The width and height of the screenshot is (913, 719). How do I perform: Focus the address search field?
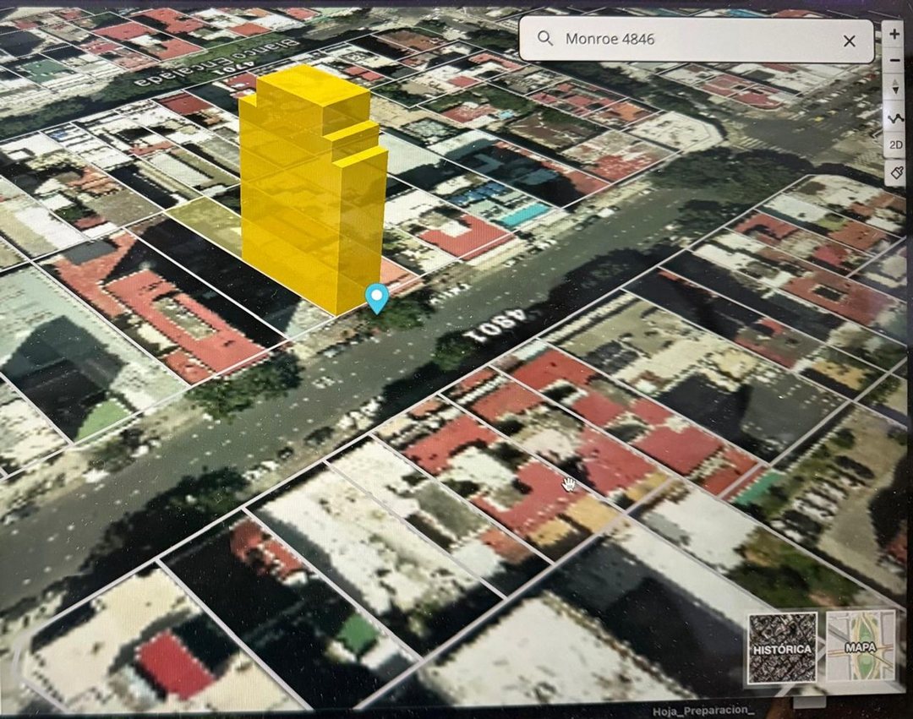click(697, 40)
